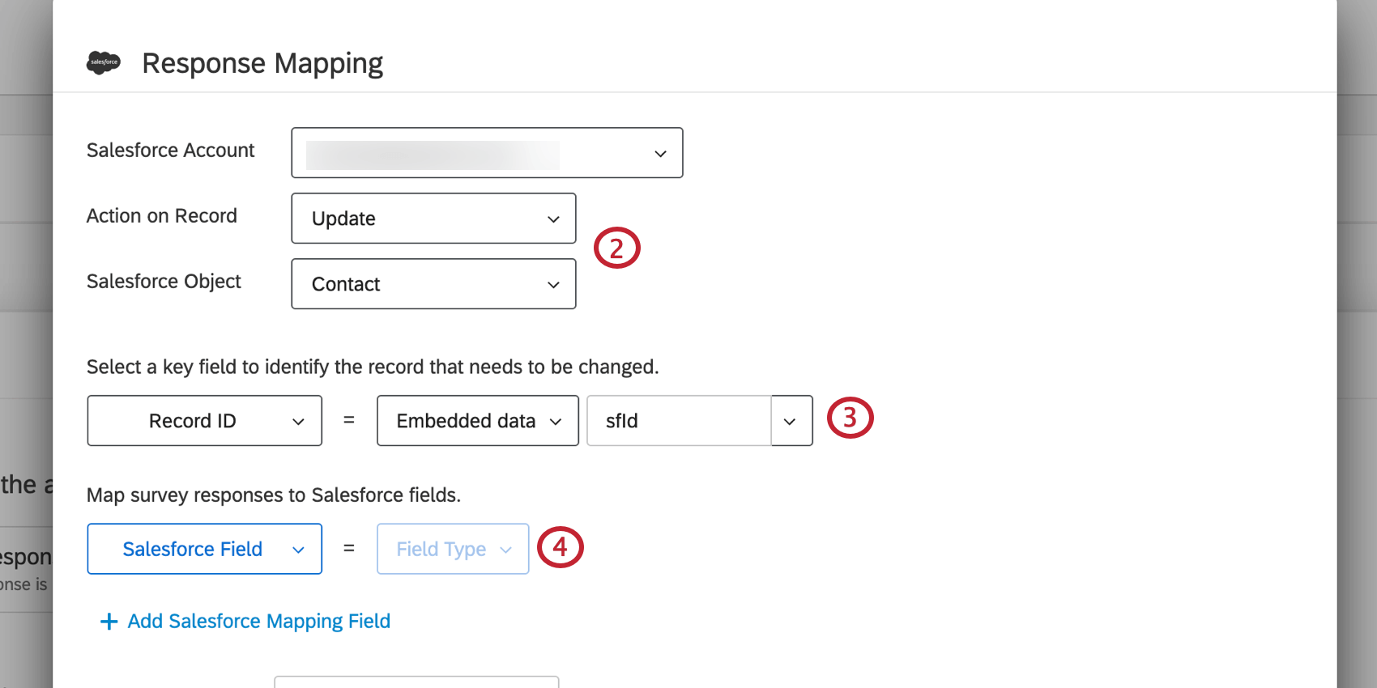Click the sfId embedded data input field
Image resolution: width=1377 pixels, height=688 pixels.
pyautogui.click(x=679, y=421)
